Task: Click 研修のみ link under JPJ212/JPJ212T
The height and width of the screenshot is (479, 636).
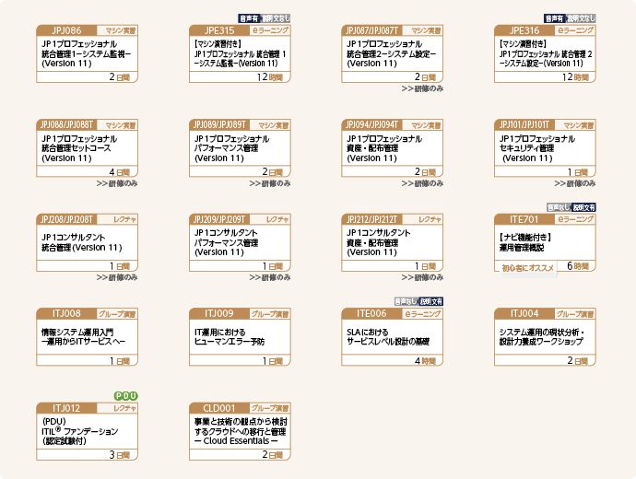Action: click(x=422, y=277)
